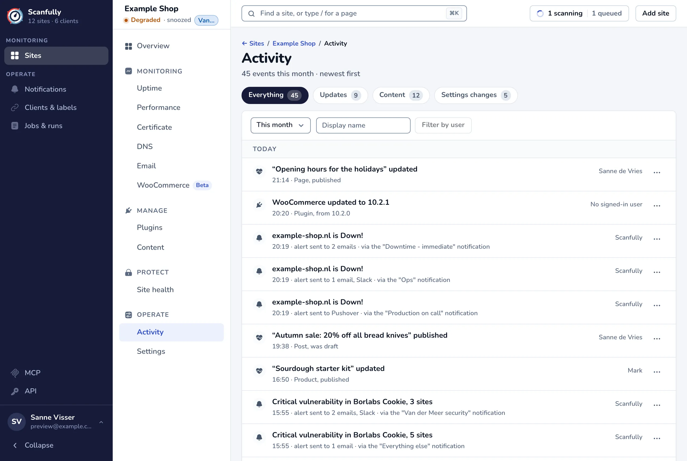Open Sites in the left sidebar
This screenshot has height=461, width=687.
coord(56,55)
